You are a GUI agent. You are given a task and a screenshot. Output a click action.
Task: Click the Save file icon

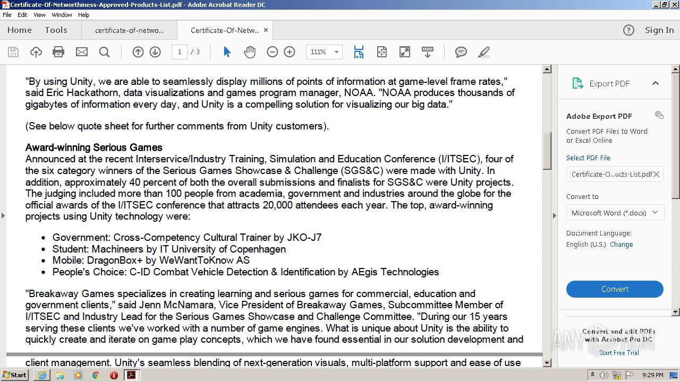pos(13,52)
